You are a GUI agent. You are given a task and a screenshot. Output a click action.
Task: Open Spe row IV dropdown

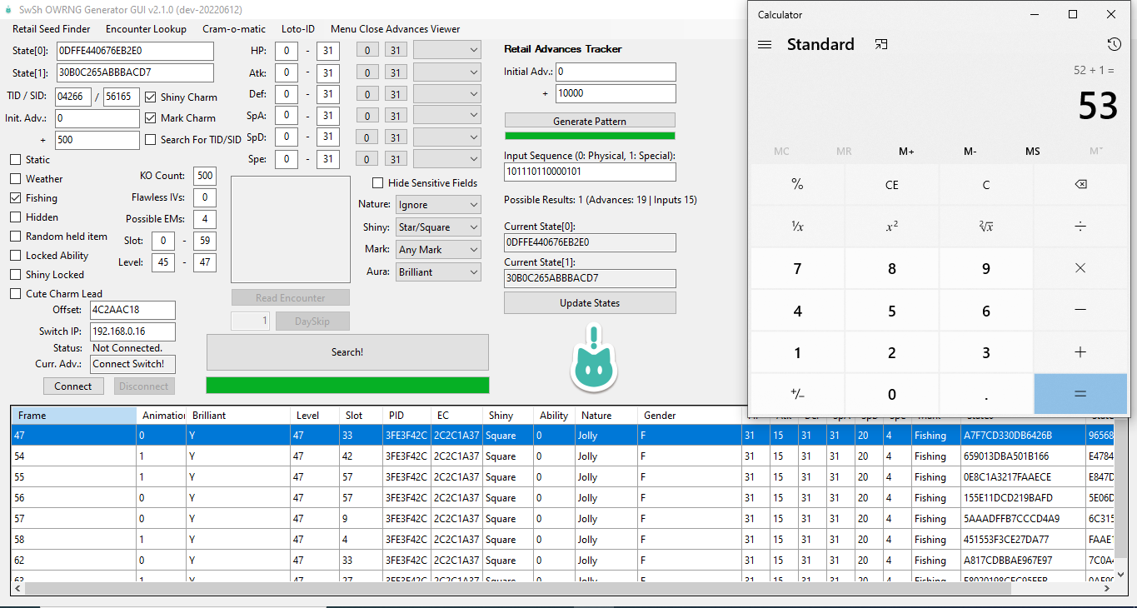[x=447, y=159]
